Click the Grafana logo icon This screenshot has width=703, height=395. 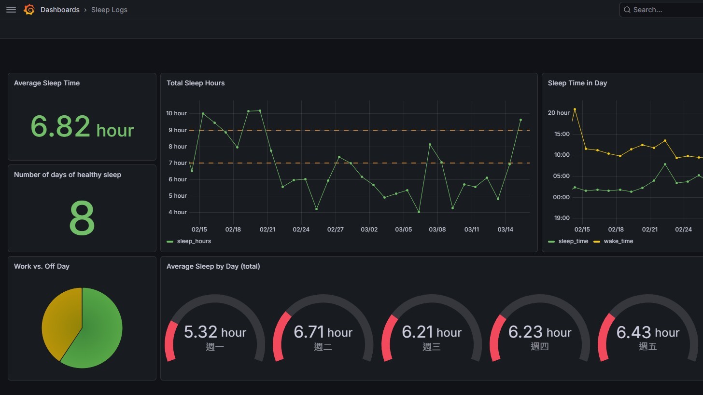coord(29,10)
